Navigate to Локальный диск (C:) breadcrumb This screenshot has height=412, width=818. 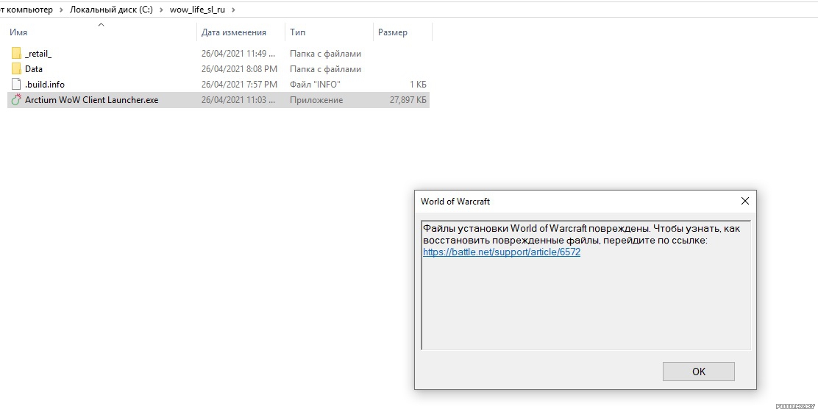click(111, 10)
